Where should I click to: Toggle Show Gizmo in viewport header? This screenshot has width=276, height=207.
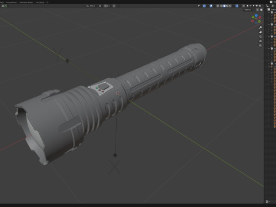click(x=204, y=6)
